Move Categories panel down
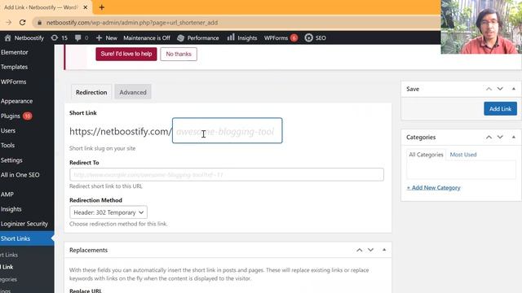 click(x=500, y=138)
